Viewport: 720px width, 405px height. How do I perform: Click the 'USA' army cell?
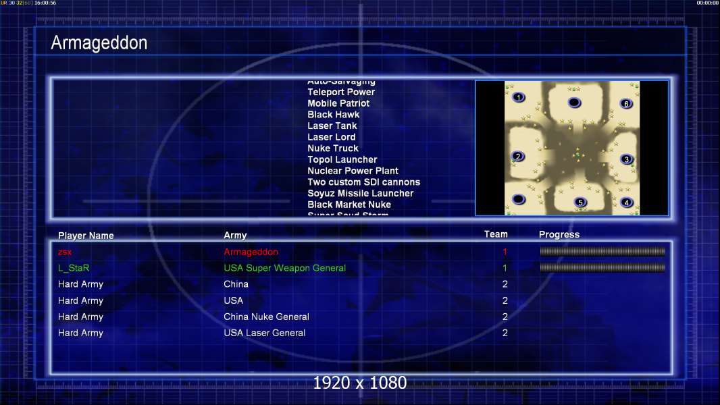233,300
